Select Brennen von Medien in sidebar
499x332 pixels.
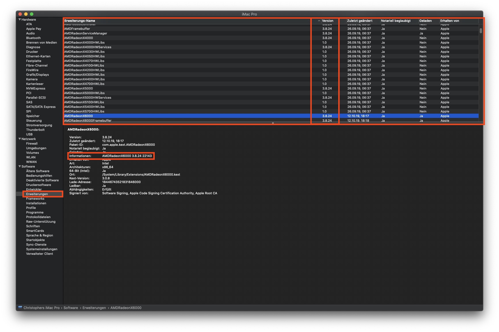[x=41, y=42]
